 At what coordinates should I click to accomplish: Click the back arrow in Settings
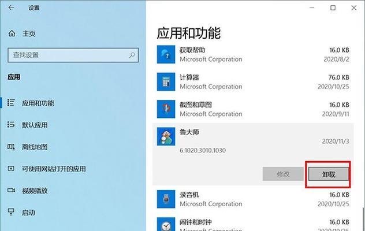point(11,8)
